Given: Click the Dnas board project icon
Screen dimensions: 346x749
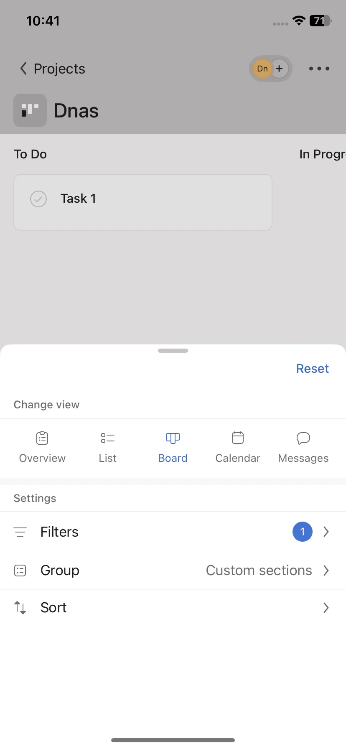Looking at the screenshot, I should pos(30,110).
